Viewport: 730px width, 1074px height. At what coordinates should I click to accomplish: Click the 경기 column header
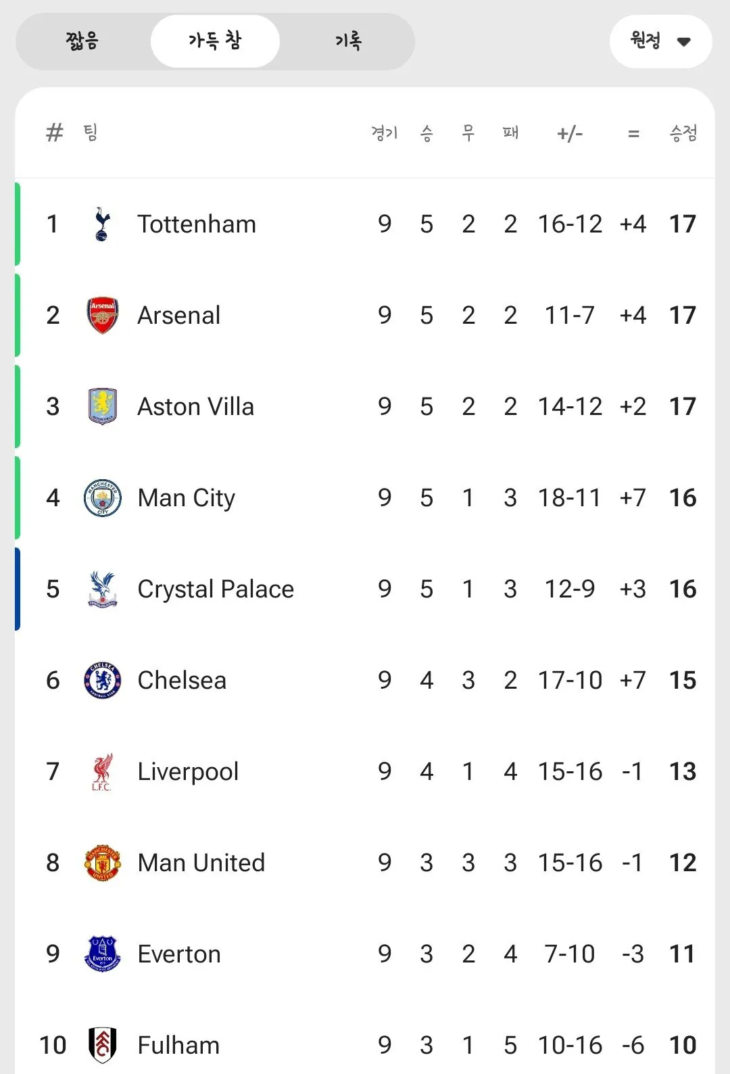pos(384,133)
